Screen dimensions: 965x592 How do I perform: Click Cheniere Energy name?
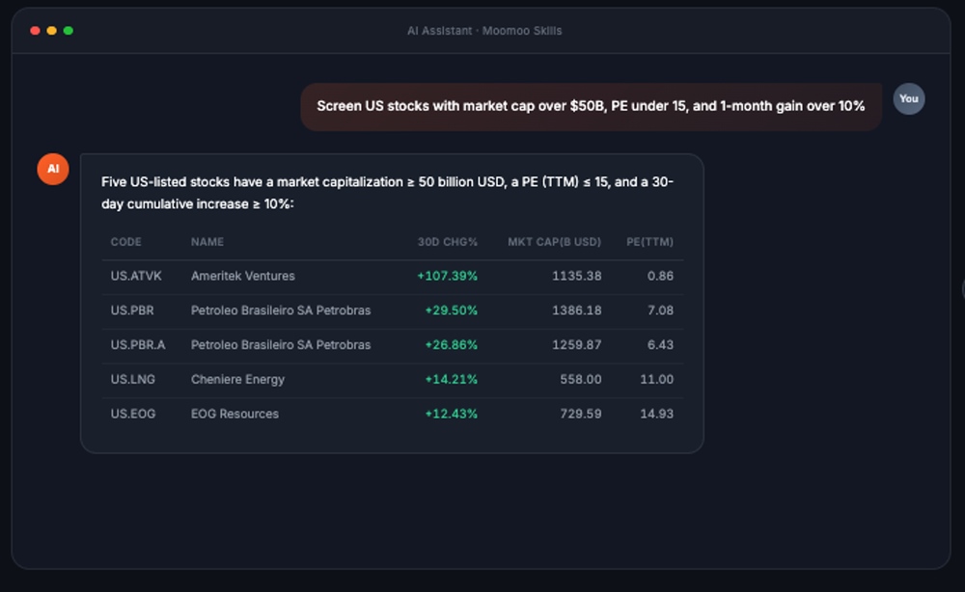click(237, 379)
